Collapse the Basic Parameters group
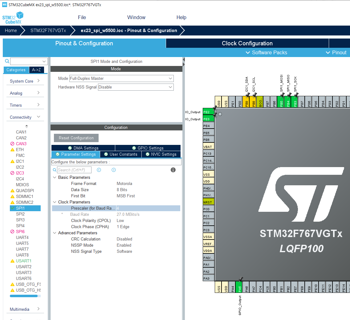350x320 pixels. tap(55, 177)
